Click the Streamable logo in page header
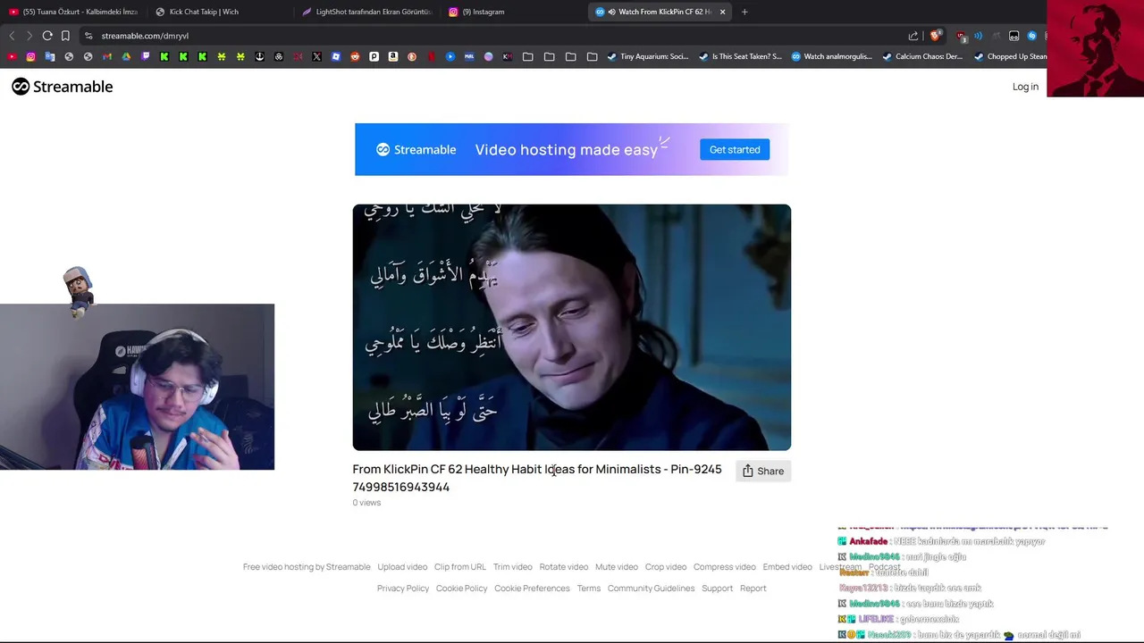The height and width of the screenshot is (643, 1144). pos(63,87)
